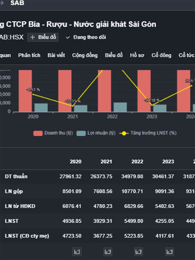Click parent-company LNST value 3677.25

(x=103, y=236)
